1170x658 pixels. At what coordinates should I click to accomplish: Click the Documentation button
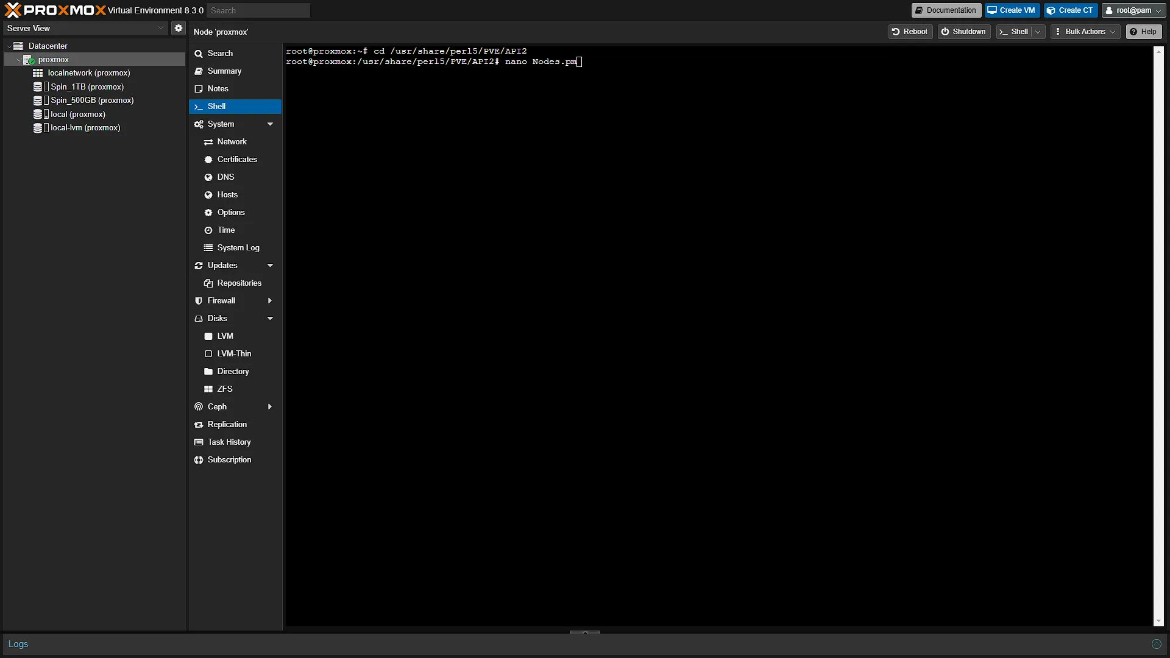point(946,10)
